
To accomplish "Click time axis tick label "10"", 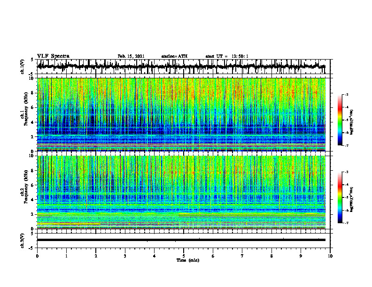I will pos(330,256).
